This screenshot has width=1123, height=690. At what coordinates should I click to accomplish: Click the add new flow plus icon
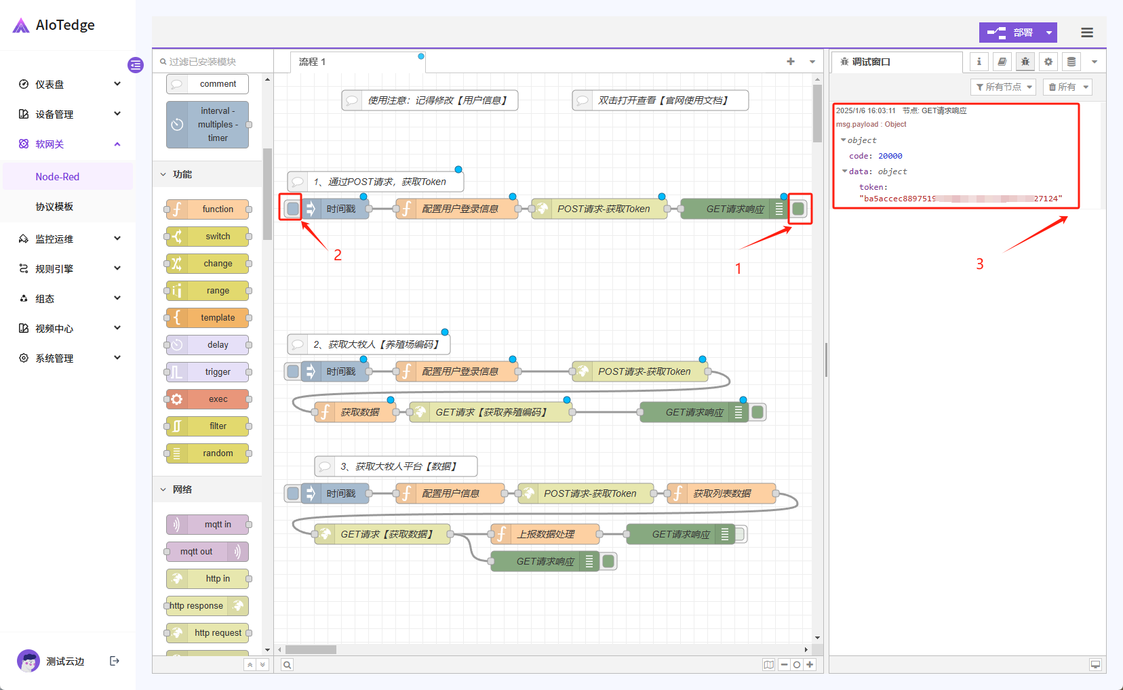(791, 62)
